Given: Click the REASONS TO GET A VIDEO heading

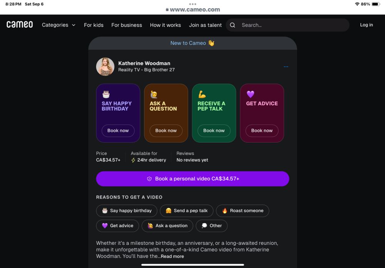Looking at the screenshot, I should (129, 197).
